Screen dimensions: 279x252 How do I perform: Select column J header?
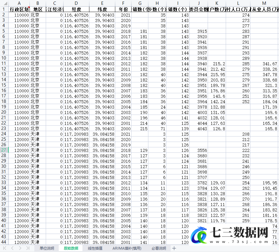199,3
